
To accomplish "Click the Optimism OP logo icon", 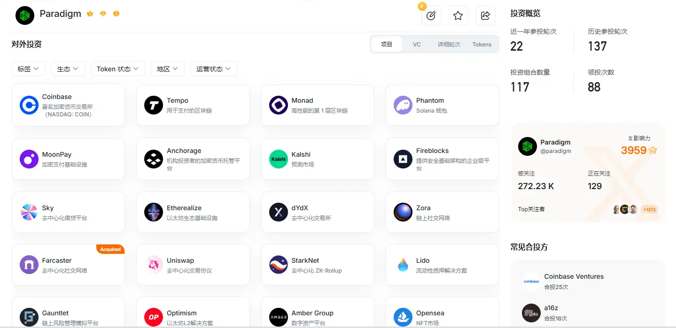I will click(153, 317).
